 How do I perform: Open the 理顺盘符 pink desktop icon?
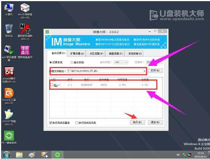pos(25,52)
